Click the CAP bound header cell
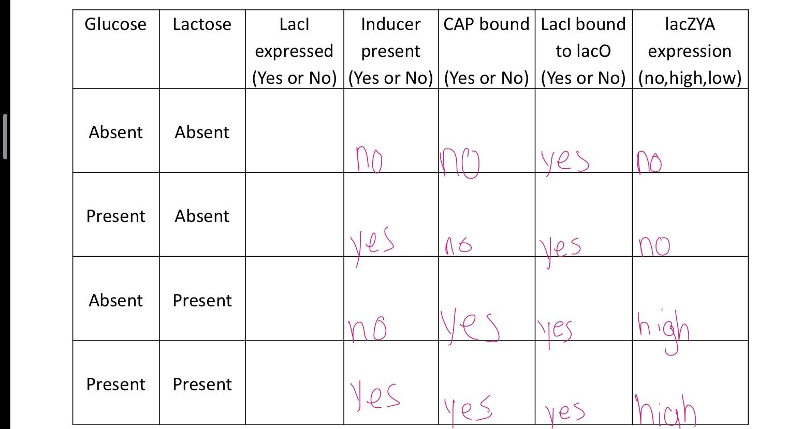The width and height of the screenshot is (787, 429). click(x=487, y=49)
